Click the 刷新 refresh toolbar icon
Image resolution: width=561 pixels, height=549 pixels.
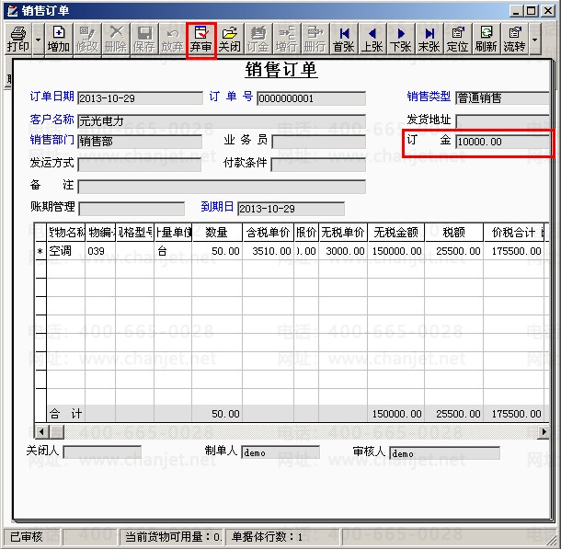coord(487,39)
